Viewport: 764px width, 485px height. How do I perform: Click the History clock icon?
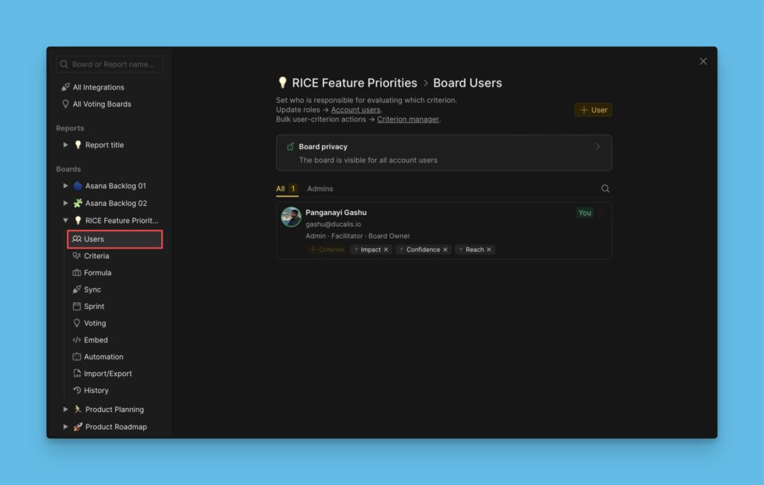pyautogui.click(x=77, y=390)
